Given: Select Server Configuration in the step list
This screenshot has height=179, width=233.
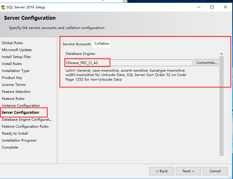Looking at the screenshot, I should pos(20,113).
